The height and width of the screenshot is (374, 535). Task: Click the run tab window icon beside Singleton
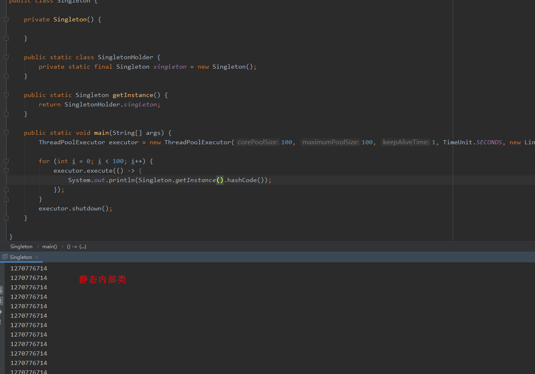point(5,257)
